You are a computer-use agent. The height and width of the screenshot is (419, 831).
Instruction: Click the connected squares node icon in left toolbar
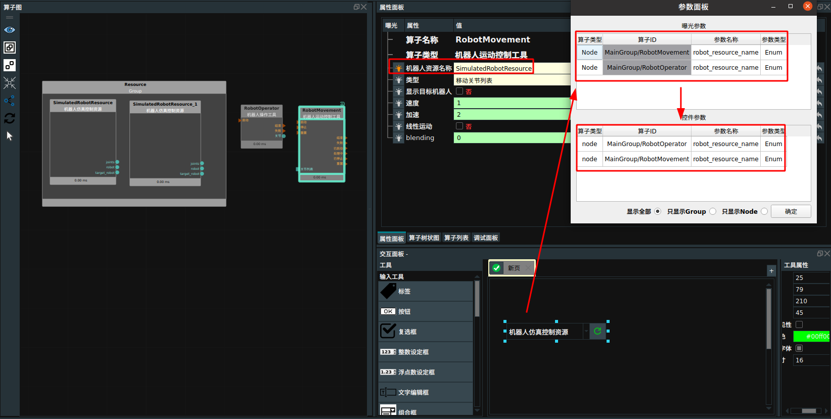[10, 65]
